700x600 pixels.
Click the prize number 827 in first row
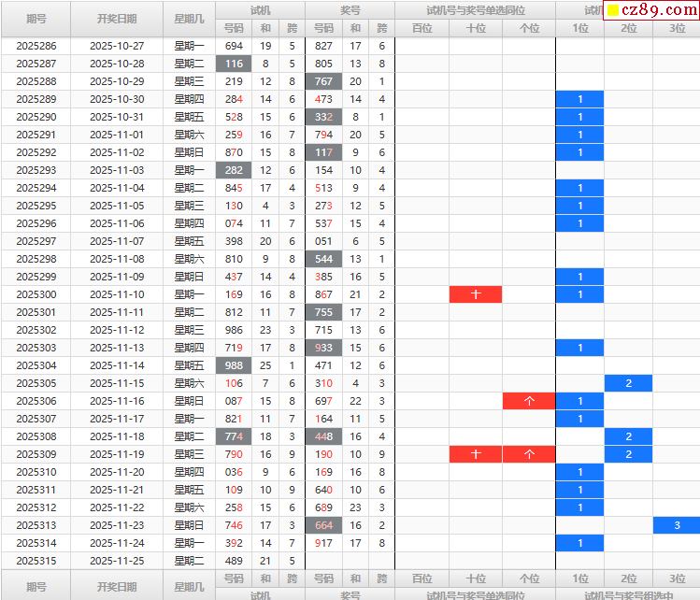324,46
